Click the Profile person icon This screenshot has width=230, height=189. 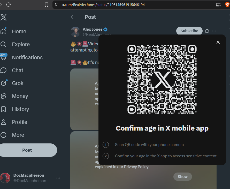[3, 122]
